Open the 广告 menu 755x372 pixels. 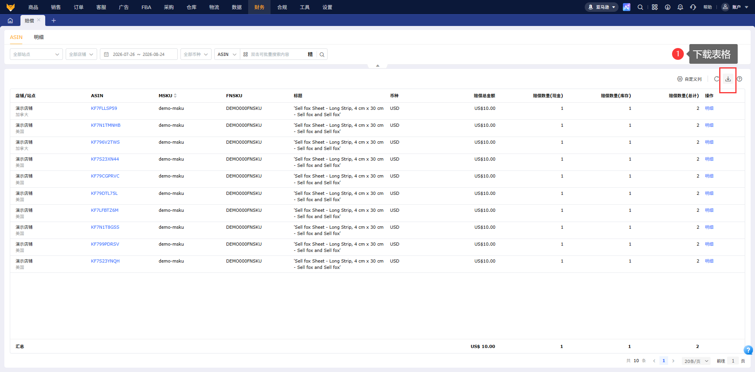(x=124, y=7)
